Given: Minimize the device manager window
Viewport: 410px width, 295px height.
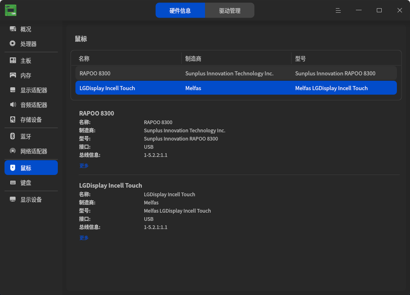Looking at the screenshot, I should (x=359, y=10).
